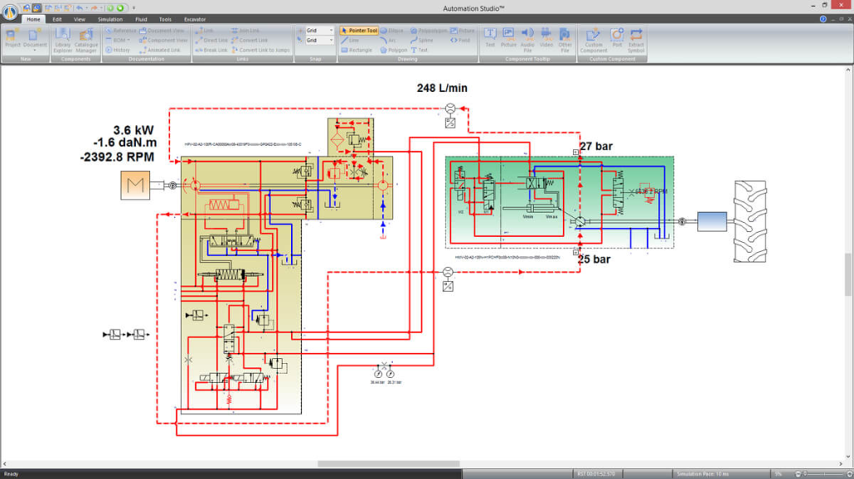This screenshot has height=479, width=854.
Task: Click the Extract Symbol icon
Action: [635, 40]
